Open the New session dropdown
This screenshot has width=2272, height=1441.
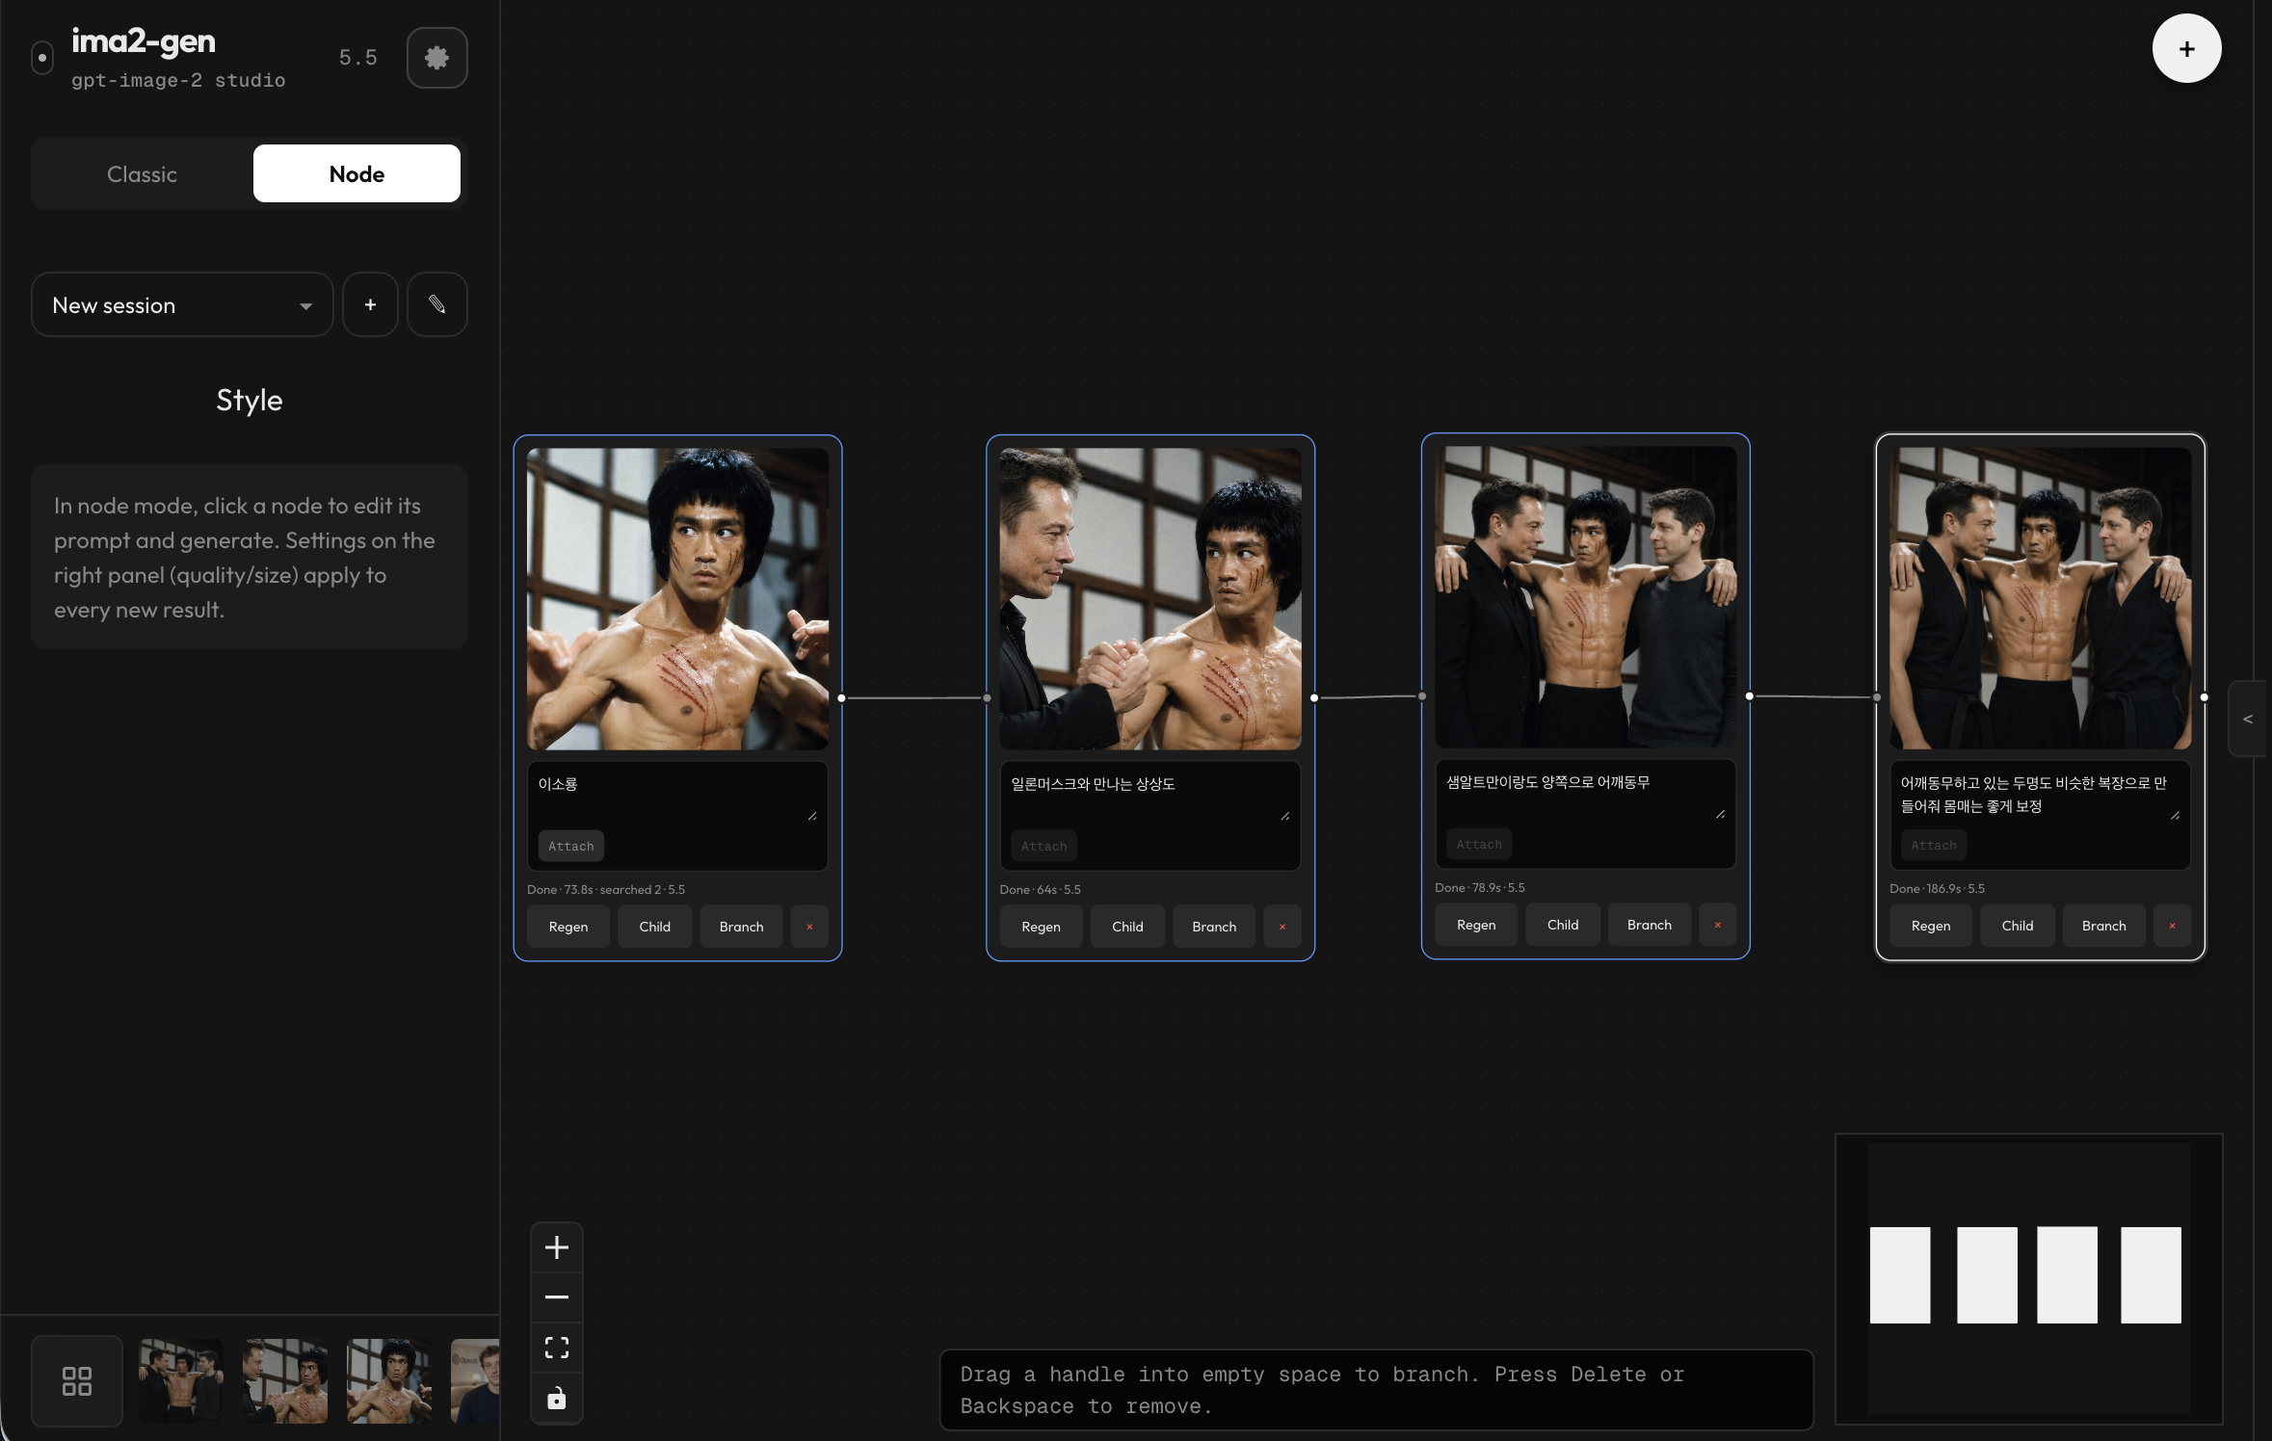tap(182, 304)
